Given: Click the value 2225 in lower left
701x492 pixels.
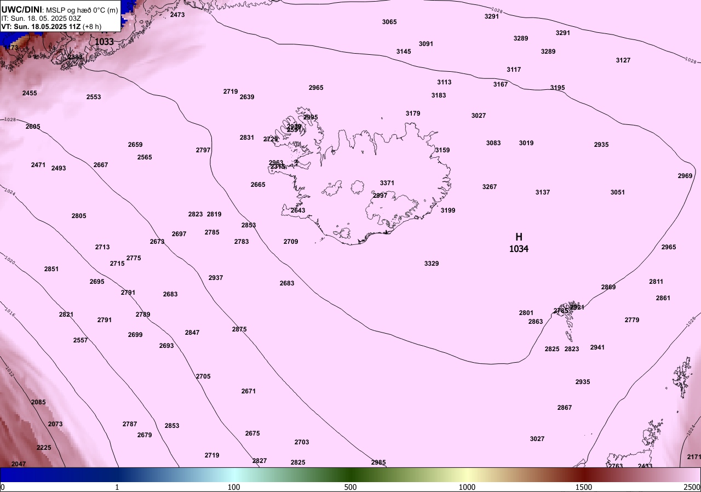Looking at the screenshot, I should (44, 448).
